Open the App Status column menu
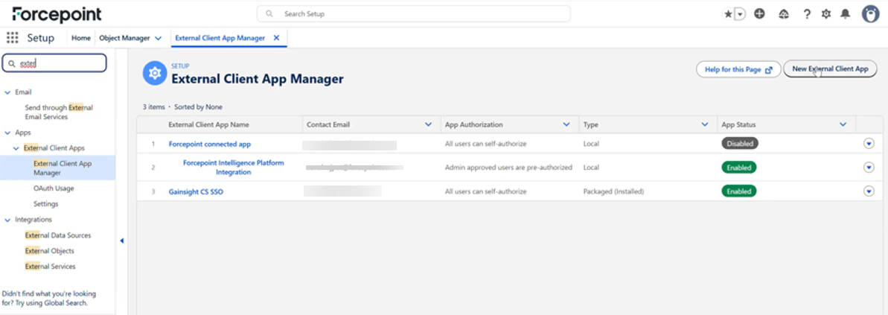 (x=843, y=124)
